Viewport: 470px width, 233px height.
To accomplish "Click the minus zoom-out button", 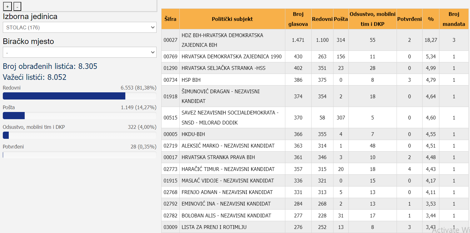I will point(17,7).
